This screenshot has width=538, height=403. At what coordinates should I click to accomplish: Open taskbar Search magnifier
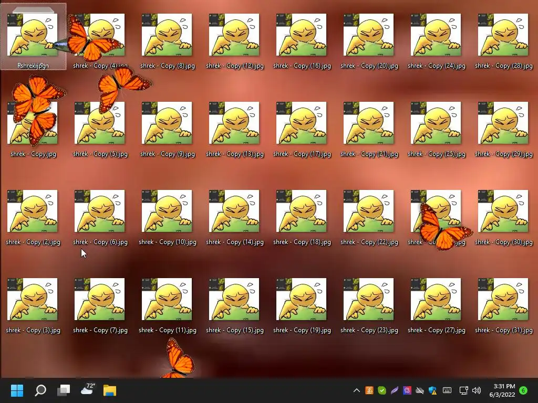point(40,390)
